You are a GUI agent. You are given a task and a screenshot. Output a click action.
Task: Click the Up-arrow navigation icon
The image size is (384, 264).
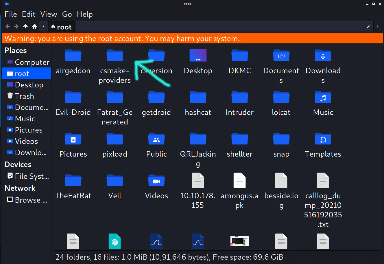[25, 26]
